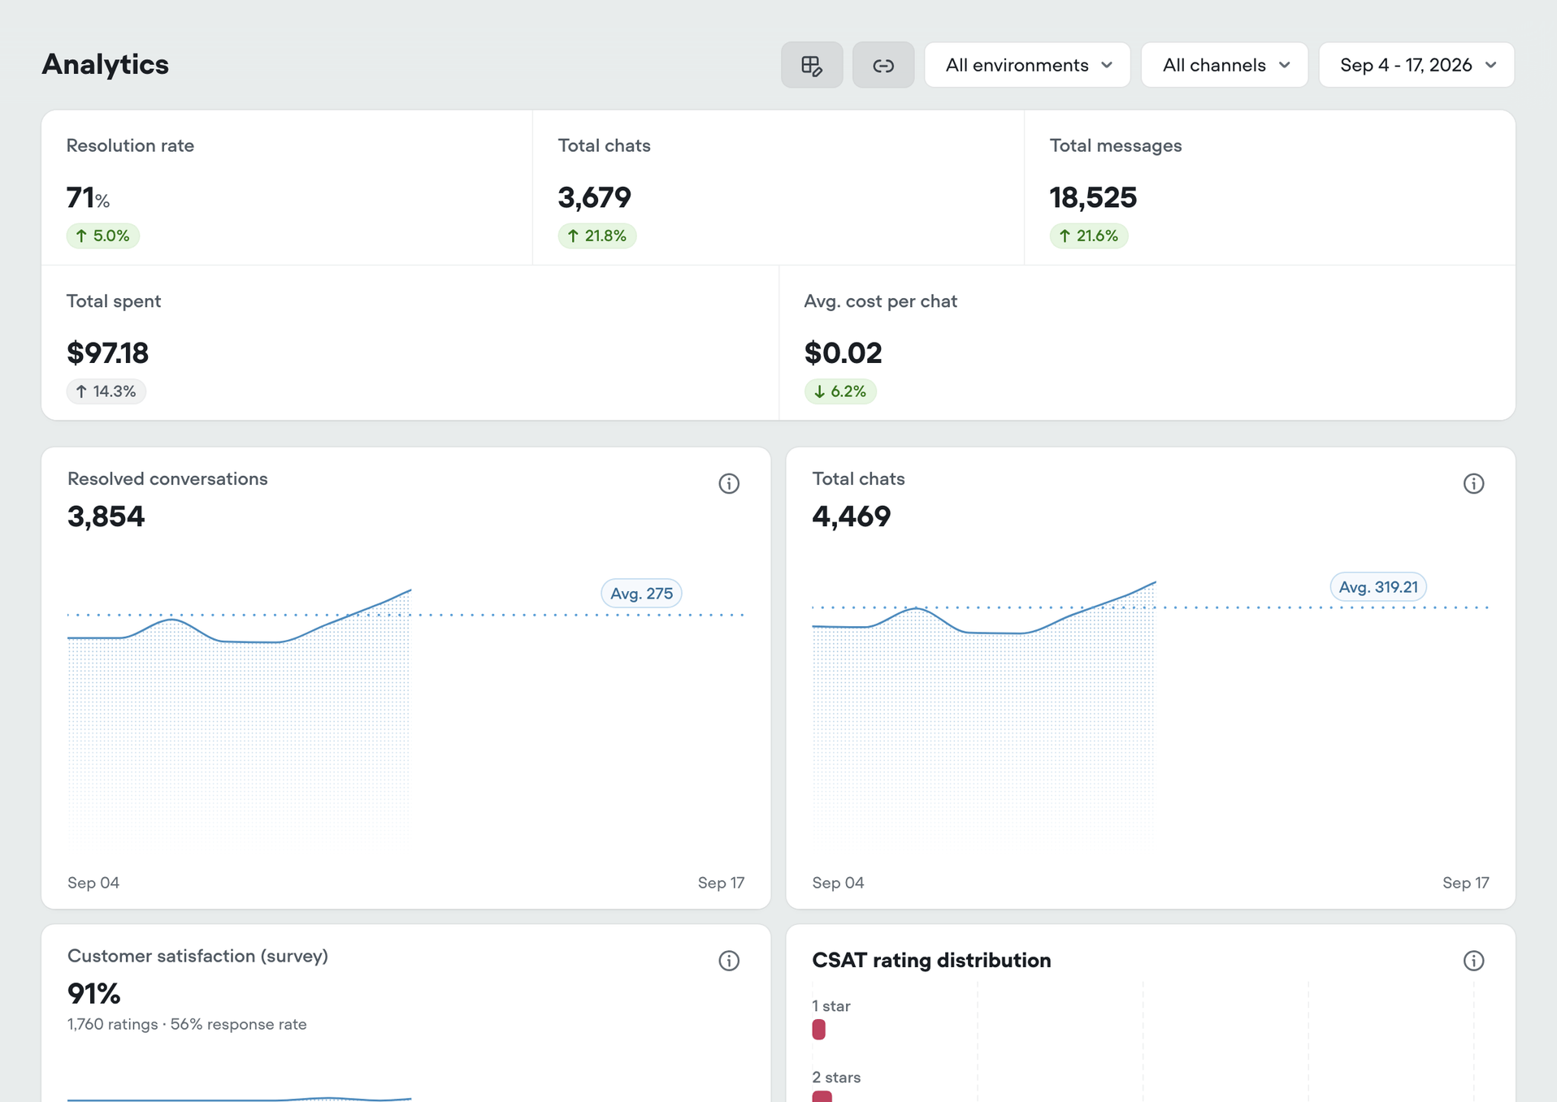
Task: Click the $97.18 total spent value
Action: pyautogui.click(x=108, y=353)
